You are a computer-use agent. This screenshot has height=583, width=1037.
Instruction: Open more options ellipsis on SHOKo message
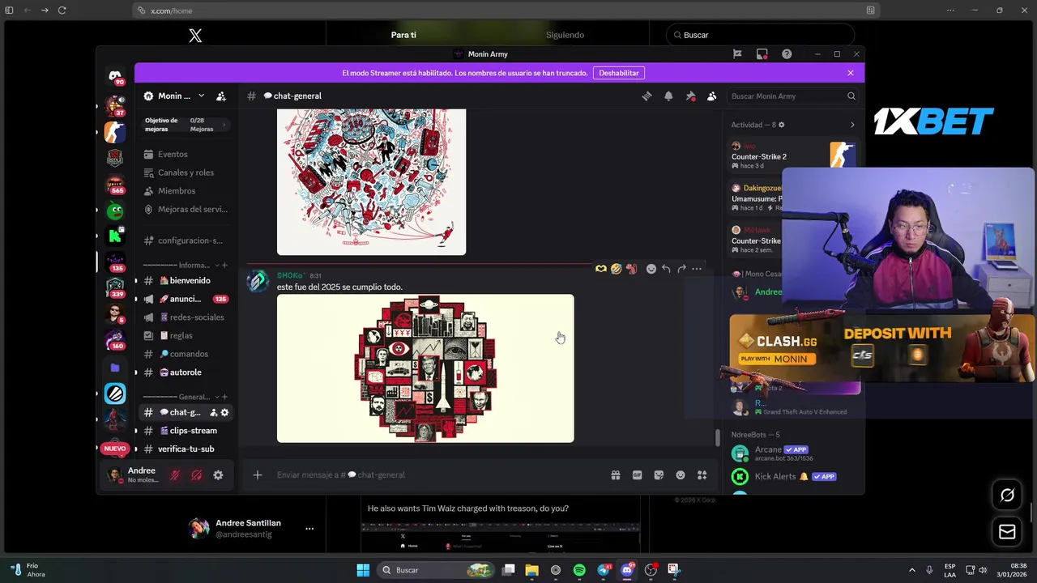[x=697, y=269]
